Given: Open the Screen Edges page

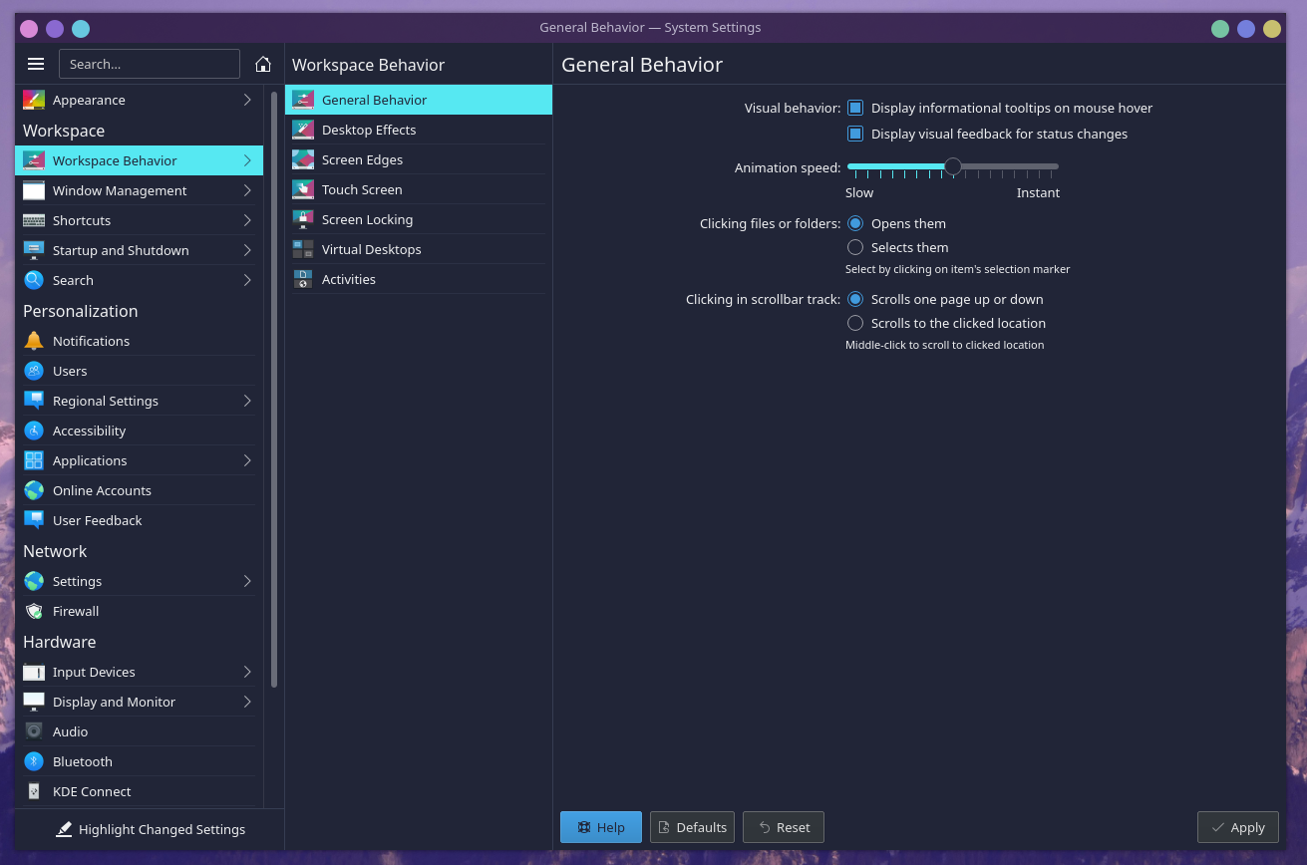Looking at the screenshot, I should (419, 159).
